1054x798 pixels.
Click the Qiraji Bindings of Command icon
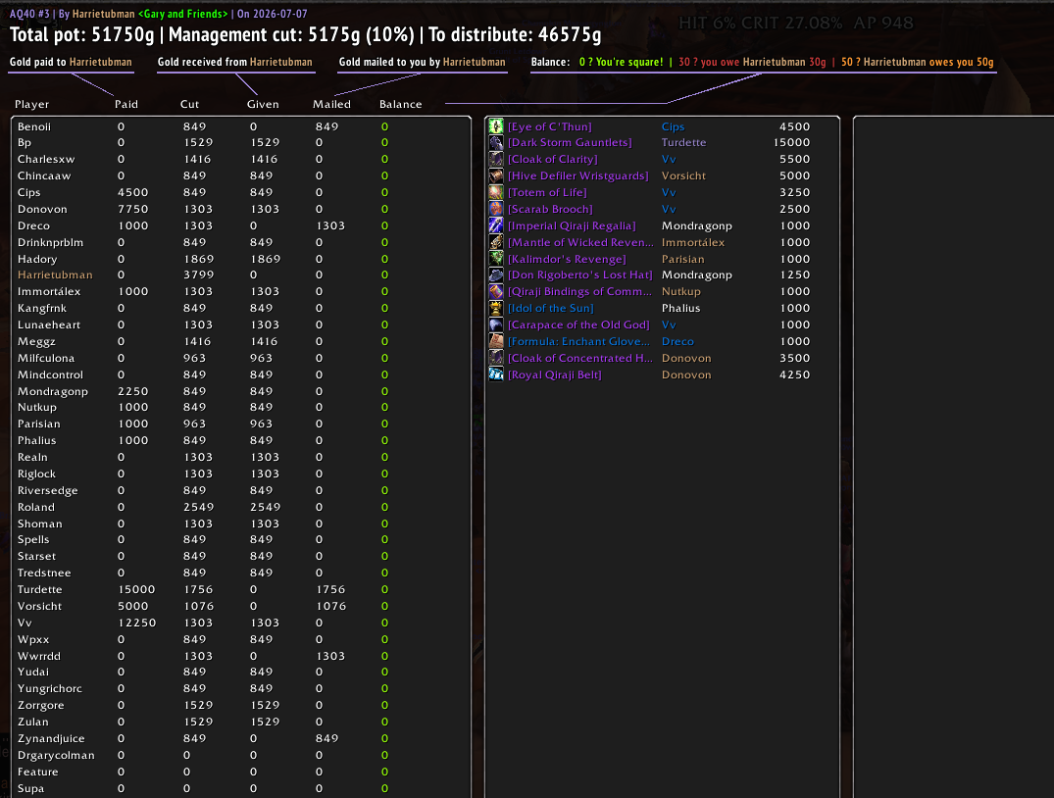[x=496, y=292]
